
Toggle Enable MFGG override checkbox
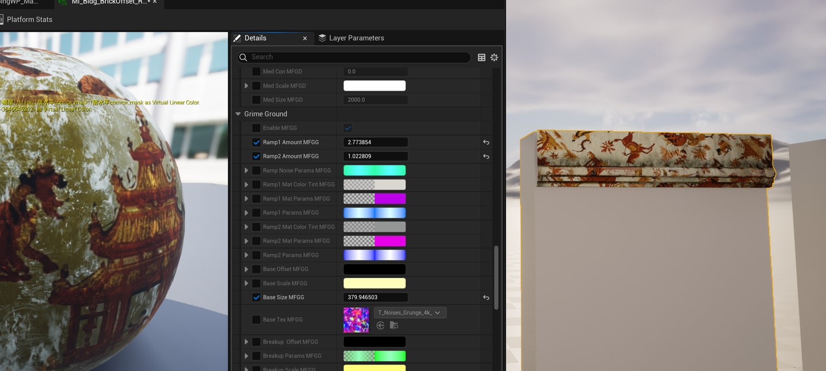pyautogui.click(x=256, y=128)
